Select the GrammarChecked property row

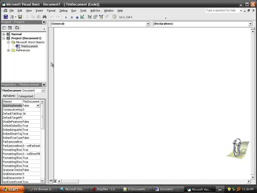click(x=21, y=170)
